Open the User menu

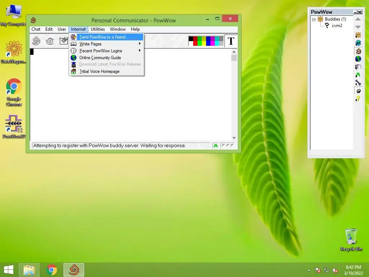point(62,29)
